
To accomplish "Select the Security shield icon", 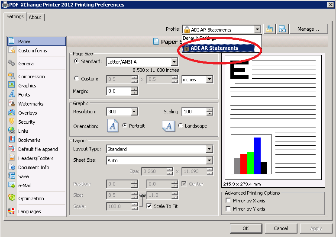I will [12, 122].
